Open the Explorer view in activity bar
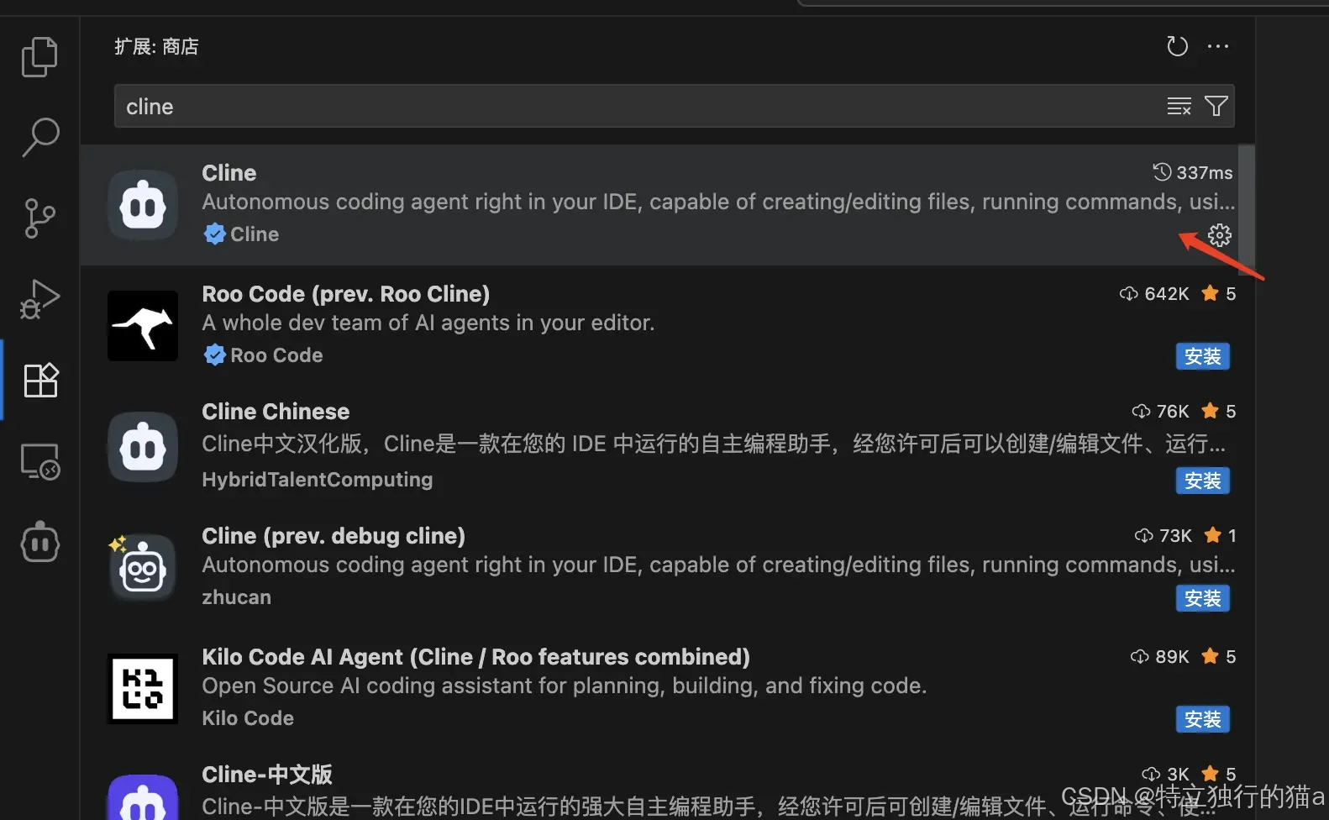This screenshot has width=1329, height=820. [x=39, y=57]
